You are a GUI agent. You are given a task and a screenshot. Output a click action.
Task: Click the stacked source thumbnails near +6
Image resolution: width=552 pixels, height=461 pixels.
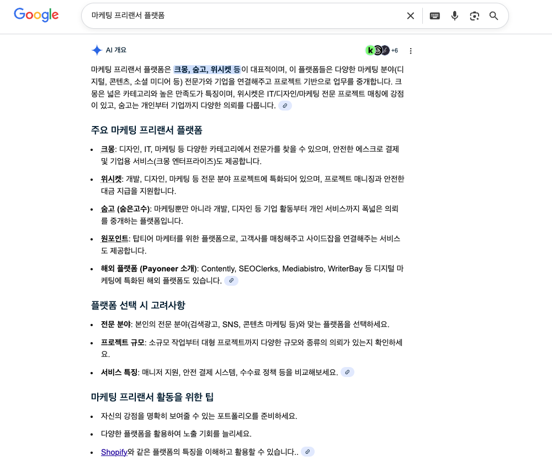(x=376, y=50)
